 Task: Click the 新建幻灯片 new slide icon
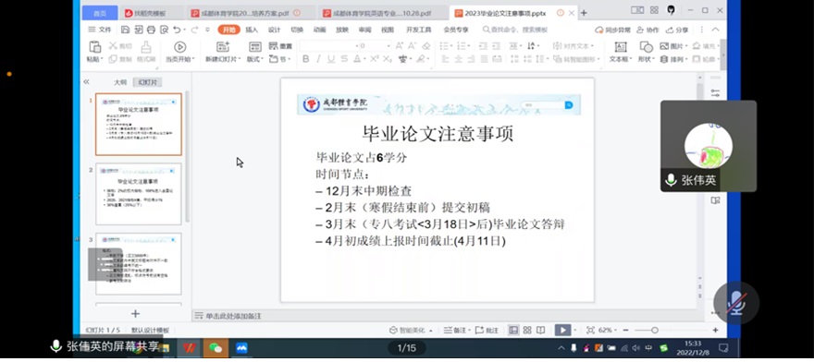point(223,47)
